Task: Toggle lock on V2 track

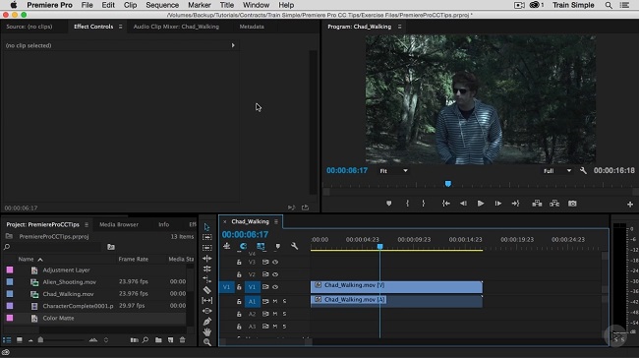Action: tap(239, 274)
